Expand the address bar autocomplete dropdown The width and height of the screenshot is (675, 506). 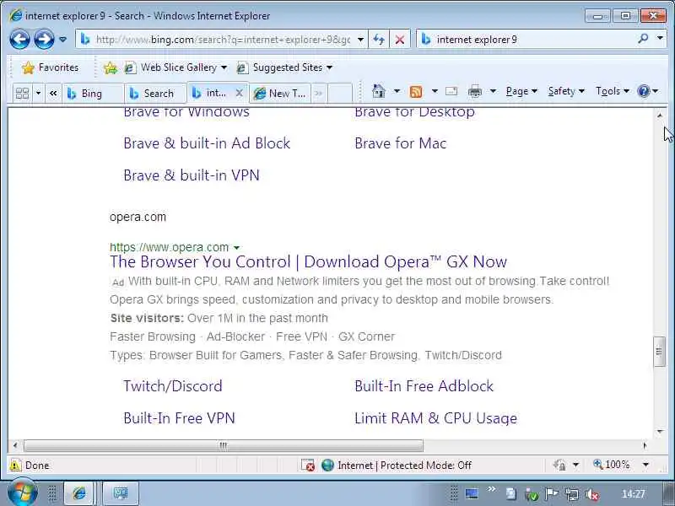tap(360, 40)
